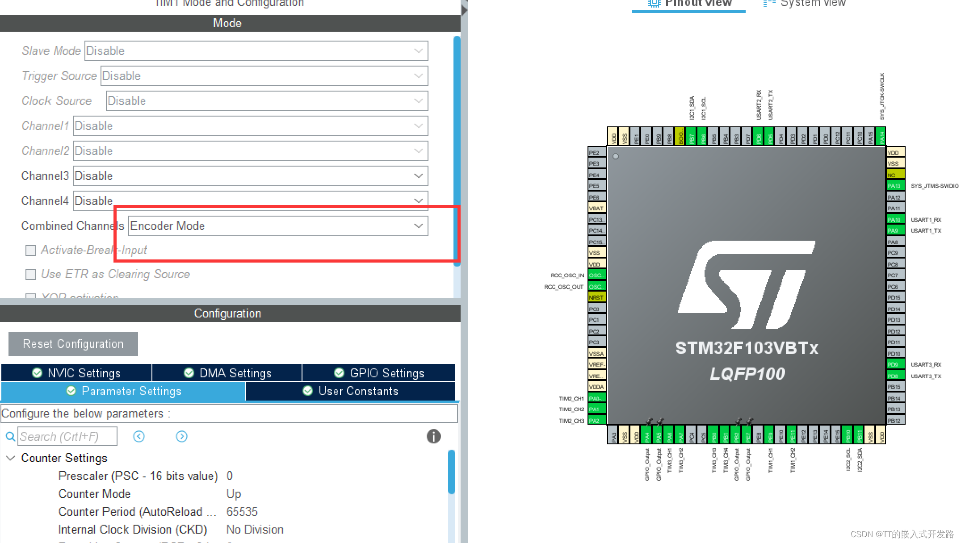Select the green PA13 SWDIO pin

(x=895, y=186)
